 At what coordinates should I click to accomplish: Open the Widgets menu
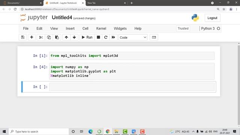point(120,28)
